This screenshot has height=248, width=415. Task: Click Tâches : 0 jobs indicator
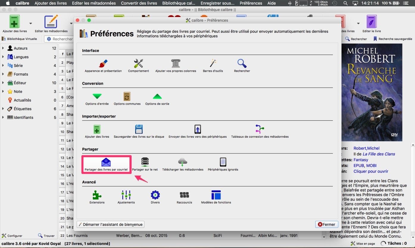tap(394, 244)
